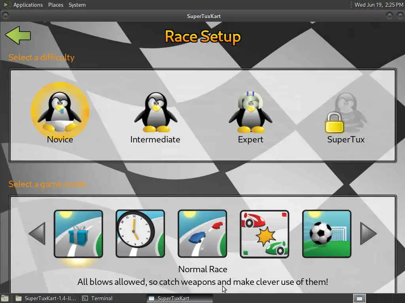Select Novice difficulty penguin
The image size is (405, 303).
(x=60, y=111)
